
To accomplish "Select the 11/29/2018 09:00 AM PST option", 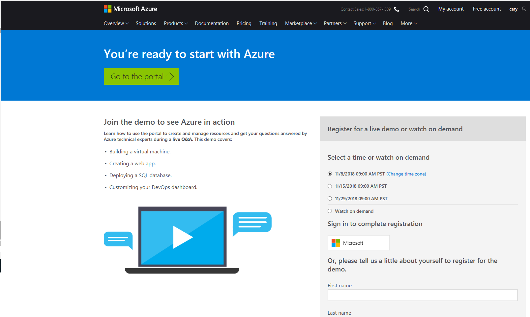I will click(x=330, y=199).
